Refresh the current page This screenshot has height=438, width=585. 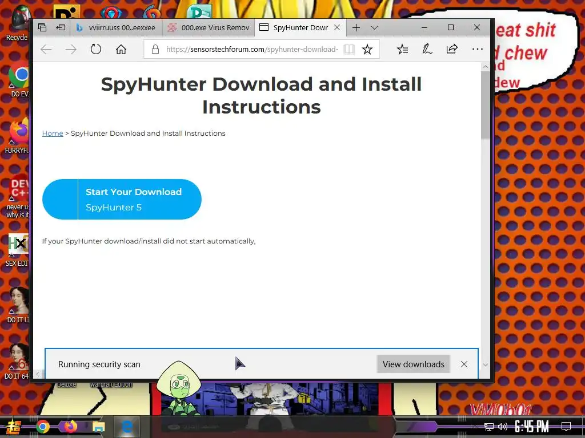tap(96, 49)
